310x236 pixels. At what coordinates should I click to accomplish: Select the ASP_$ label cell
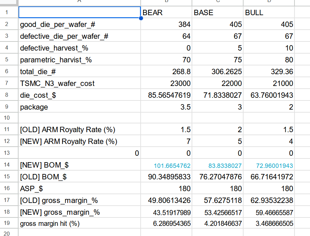[80, 188]
